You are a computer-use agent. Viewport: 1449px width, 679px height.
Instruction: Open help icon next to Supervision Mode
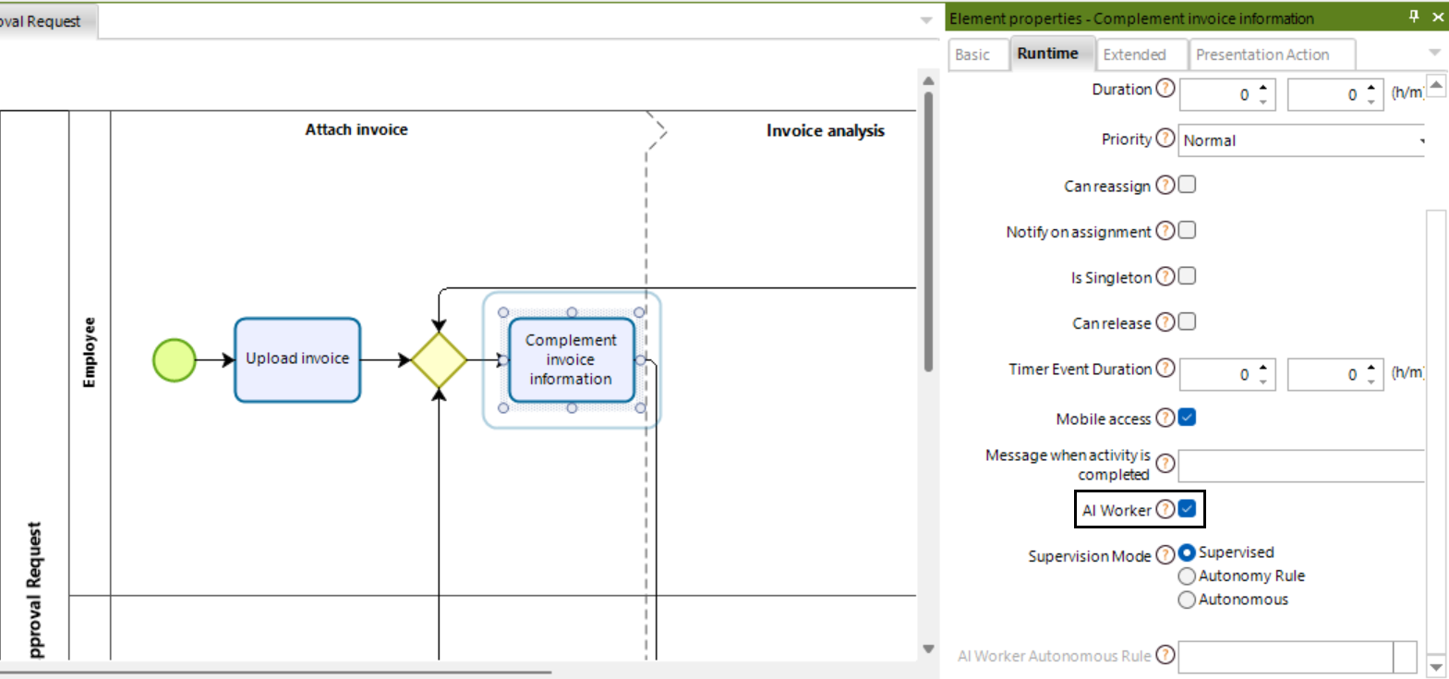(1165, 554)
